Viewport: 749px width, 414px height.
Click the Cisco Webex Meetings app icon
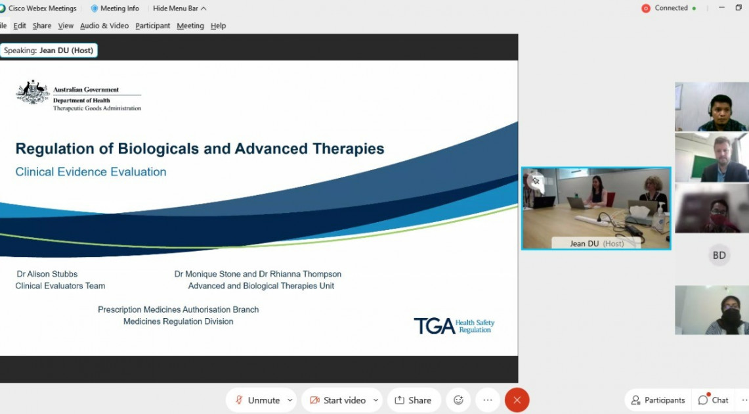pos(3,9)
